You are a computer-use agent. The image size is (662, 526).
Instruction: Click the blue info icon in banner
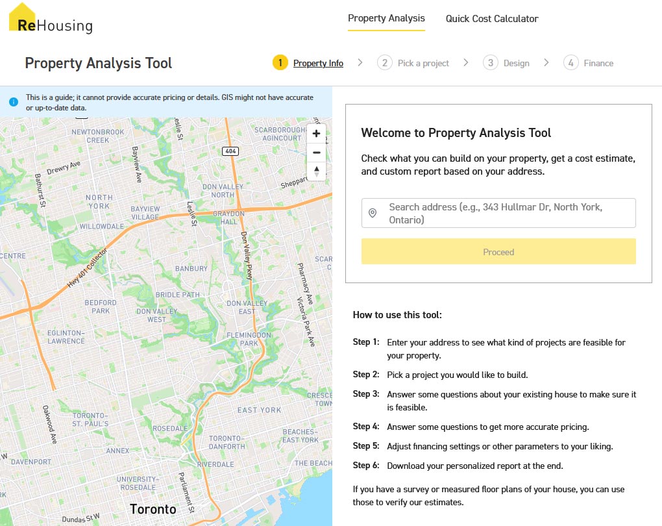[14, 102]
